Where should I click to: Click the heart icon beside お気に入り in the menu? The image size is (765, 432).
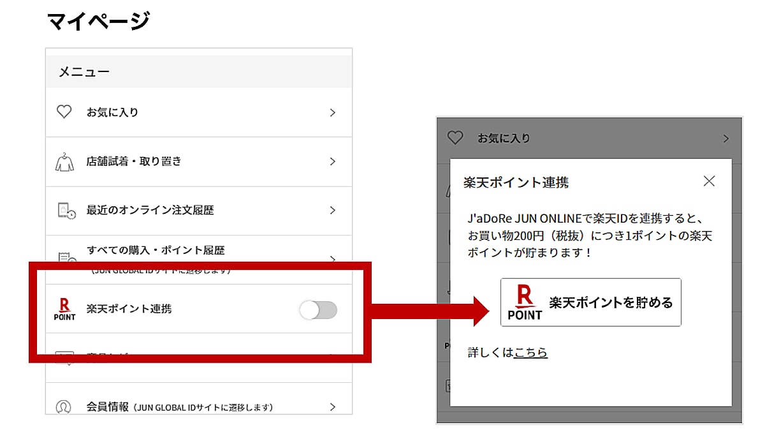(x=64, y=112)
